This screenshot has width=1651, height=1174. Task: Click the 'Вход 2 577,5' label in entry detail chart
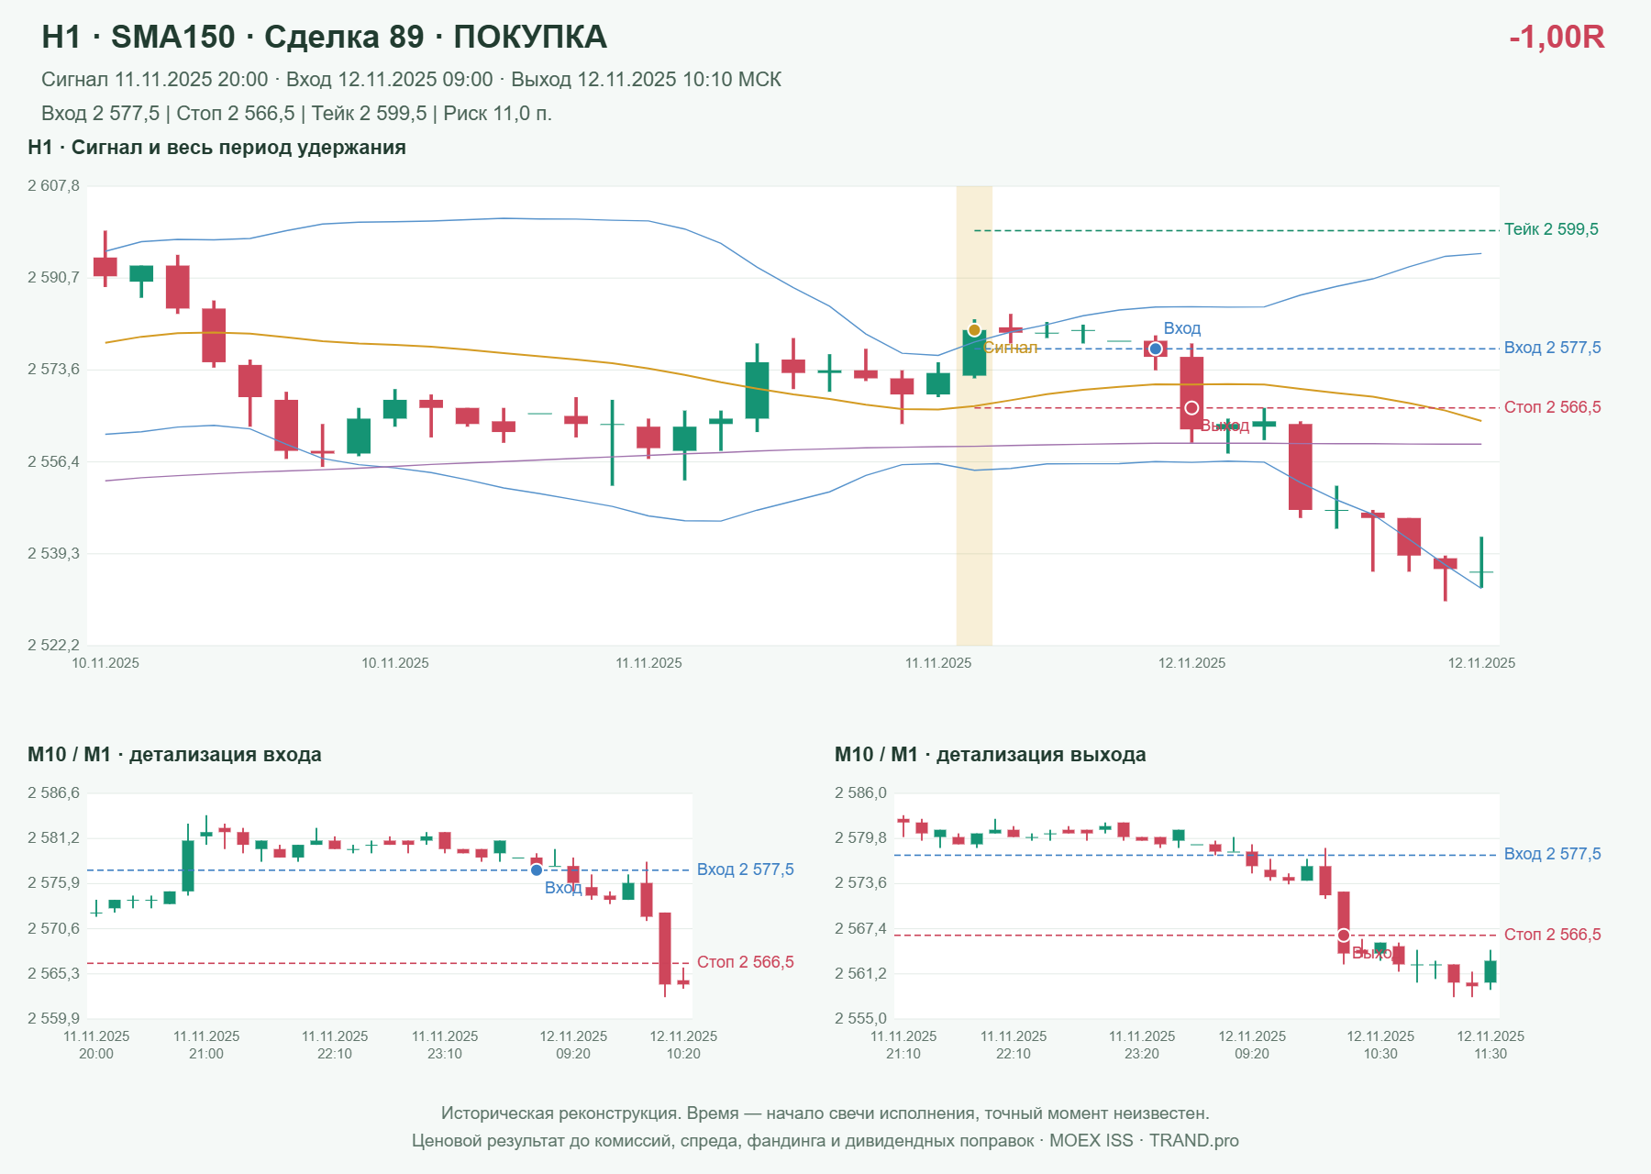745,869
